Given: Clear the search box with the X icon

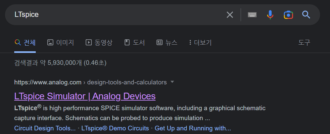Looking at the screenshot, I should coord(230,15).
